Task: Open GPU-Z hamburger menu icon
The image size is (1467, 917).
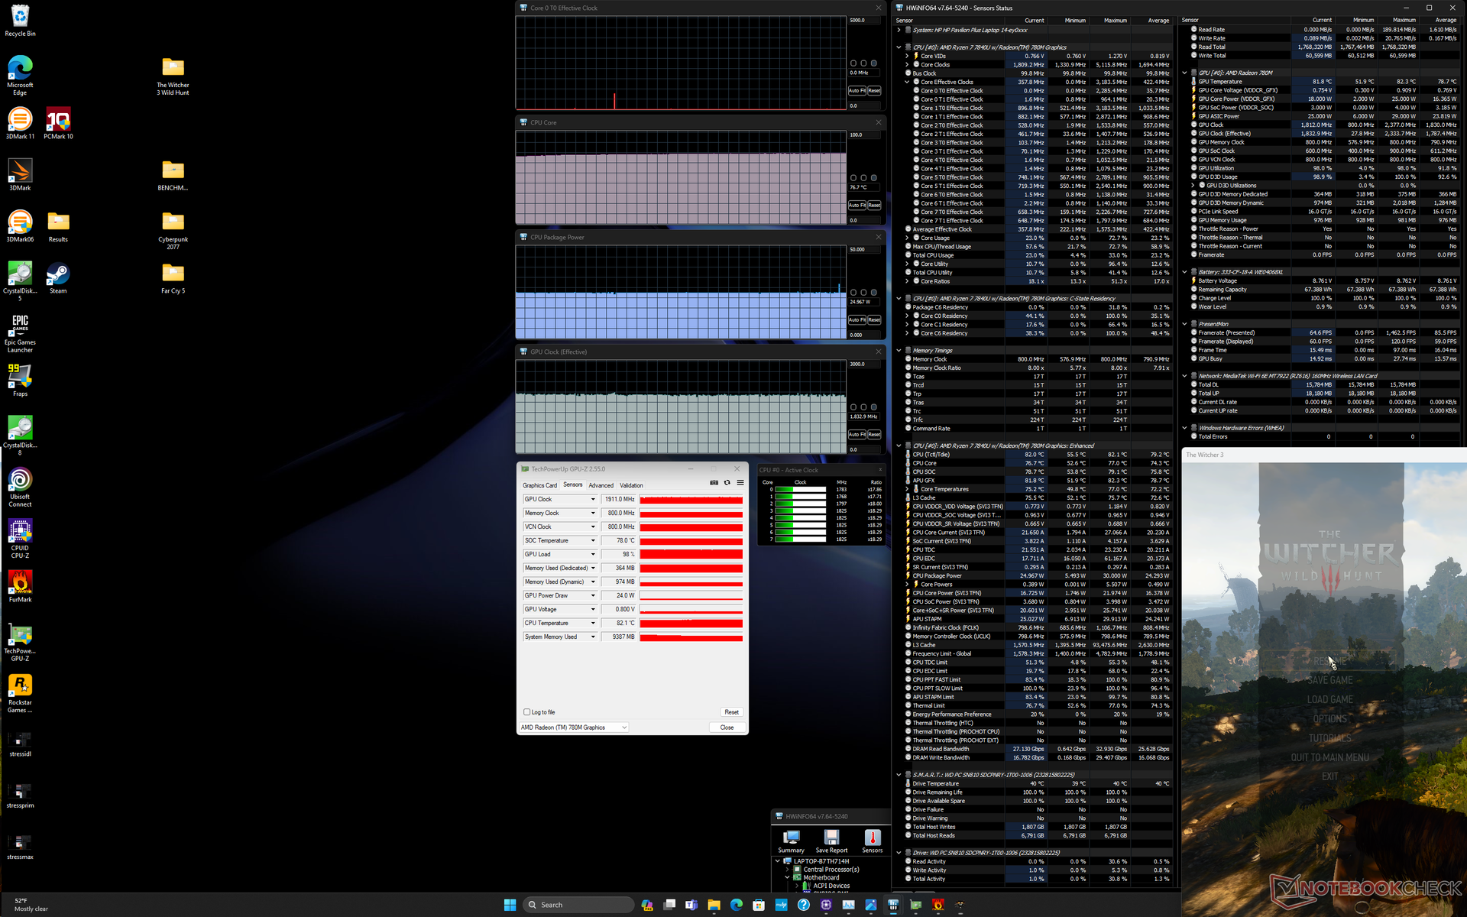Action: coord(740,483)
